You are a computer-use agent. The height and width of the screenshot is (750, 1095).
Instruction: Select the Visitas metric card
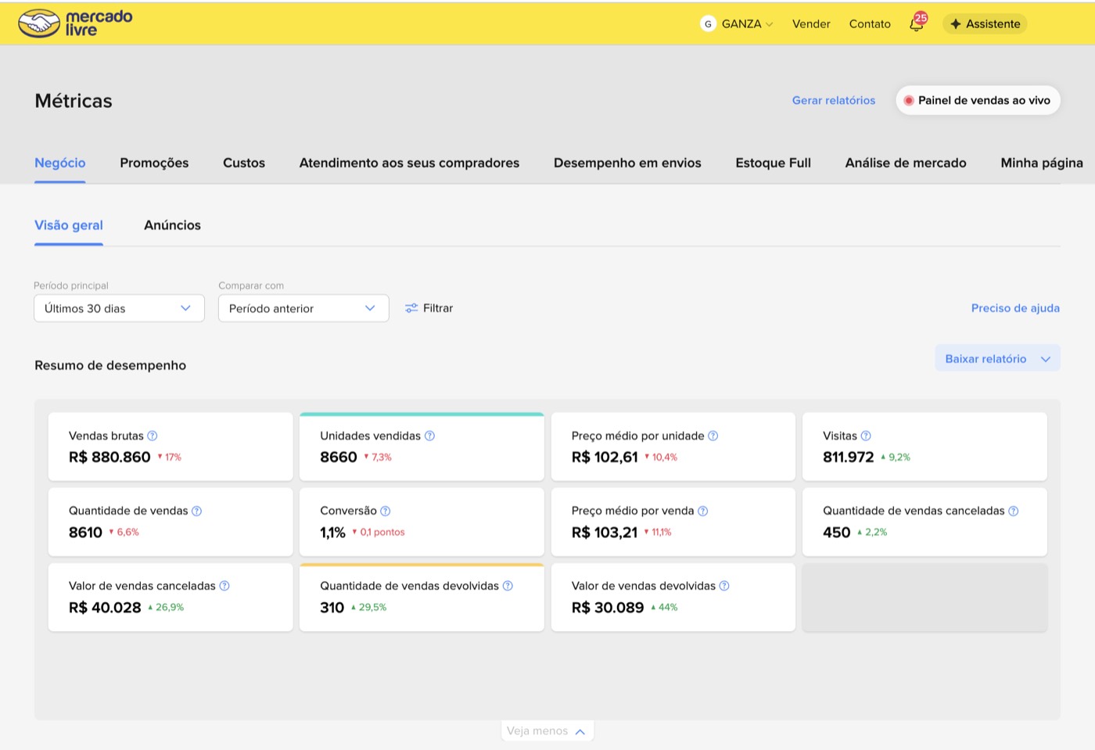[x=924, y=447]
